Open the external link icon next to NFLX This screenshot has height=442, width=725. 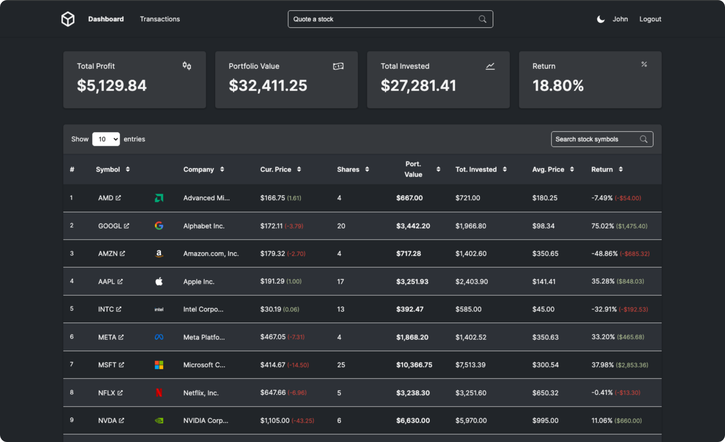click(120, 393)
